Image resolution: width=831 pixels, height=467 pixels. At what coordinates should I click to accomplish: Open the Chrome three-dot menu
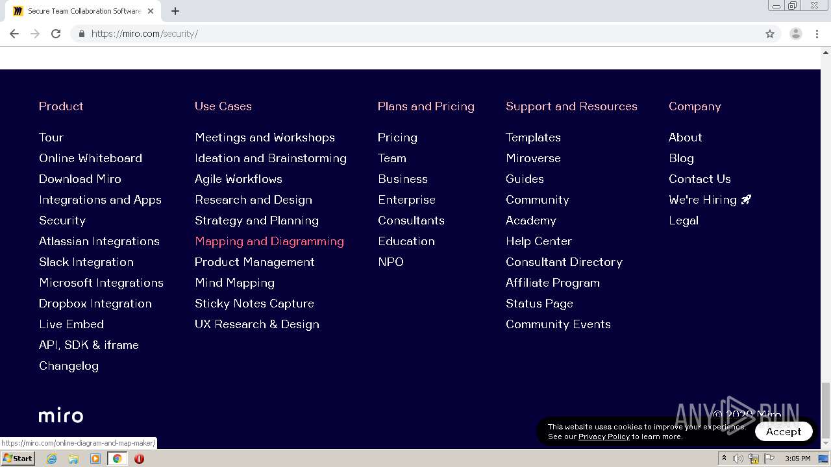(x=817, y=34)
